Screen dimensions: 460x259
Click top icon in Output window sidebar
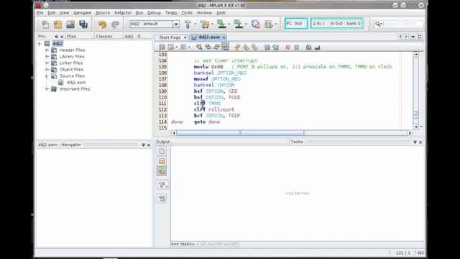pyautogui.click(x=162, y=151)
